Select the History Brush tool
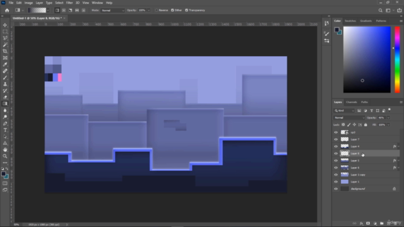Image resolution: width=404 pixels, height=227 pixels. tap(5, 91)
